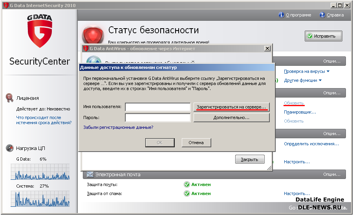Click the CPU load gauge icon
Screen dimensions: 353x215
(x=10, y=148)
